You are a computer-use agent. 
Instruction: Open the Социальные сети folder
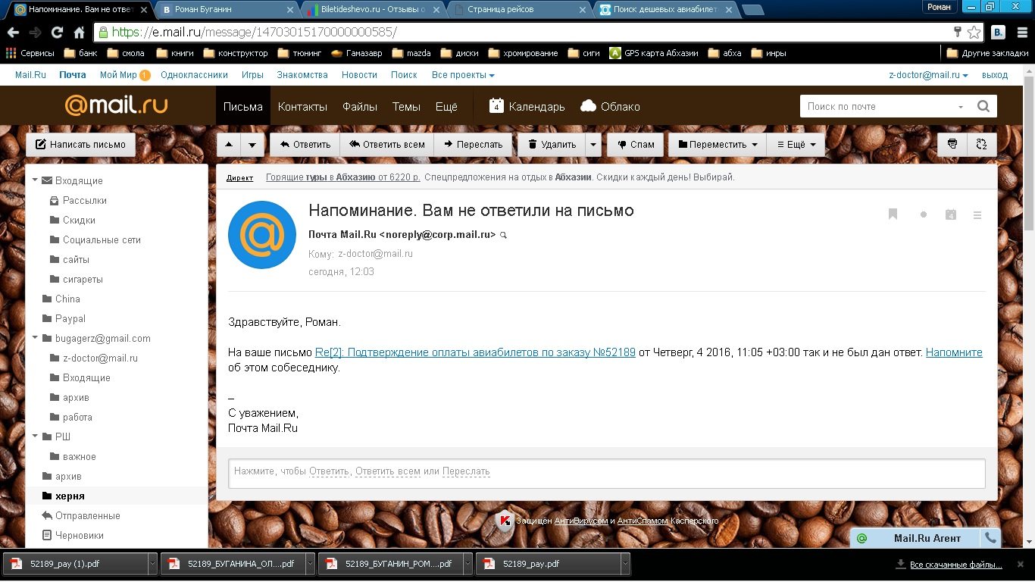(x=102, y=239)
